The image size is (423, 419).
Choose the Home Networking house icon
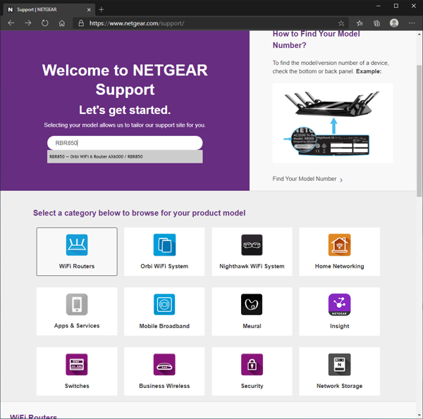(x=339, y=244)
